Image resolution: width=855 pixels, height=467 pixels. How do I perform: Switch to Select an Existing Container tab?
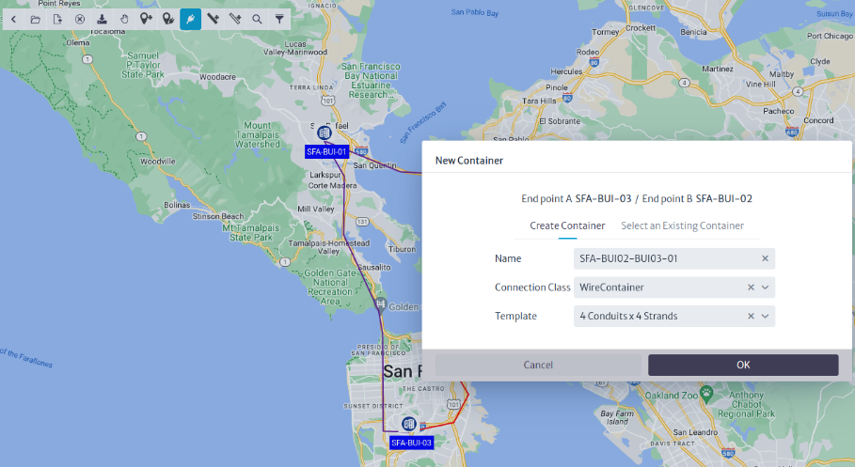682,226
